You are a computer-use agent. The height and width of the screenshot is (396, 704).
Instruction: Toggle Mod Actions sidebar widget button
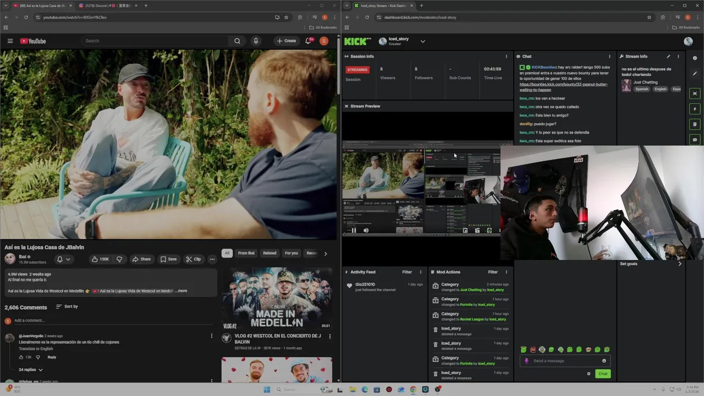[x=695, y=124]
